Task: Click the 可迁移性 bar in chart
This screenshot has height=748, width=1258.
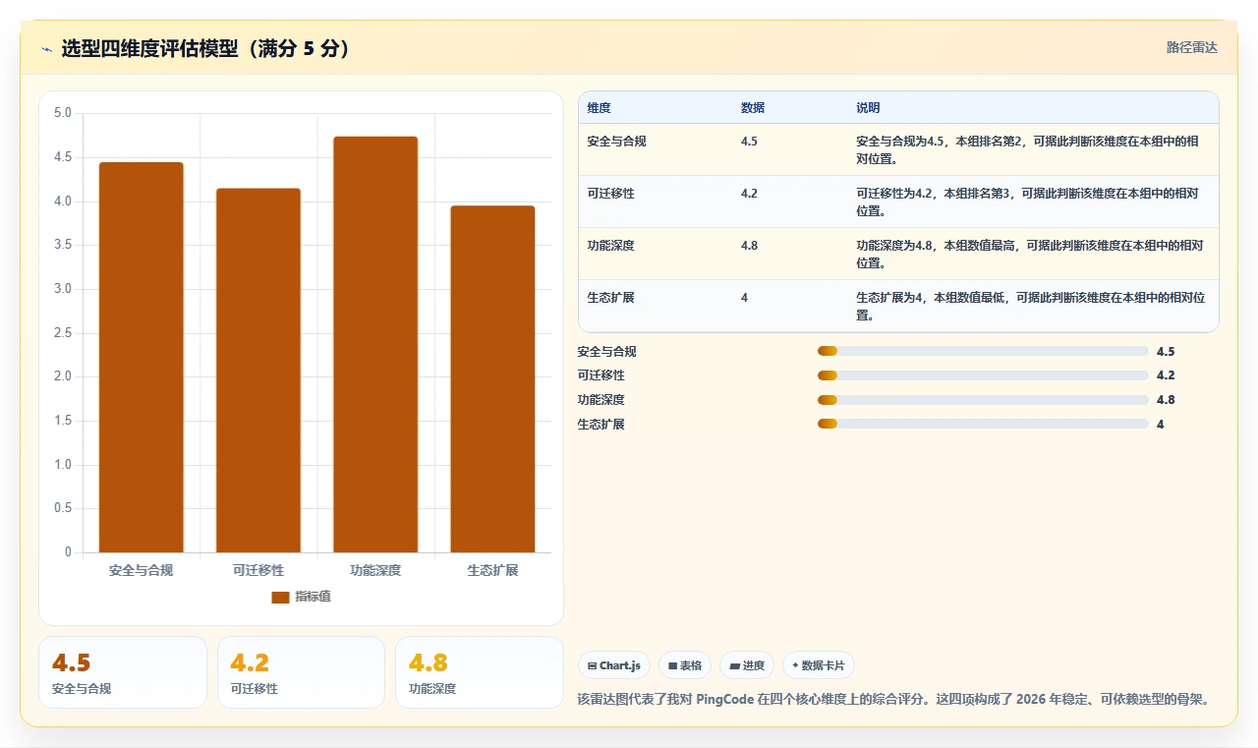Action: pos(258,371)
